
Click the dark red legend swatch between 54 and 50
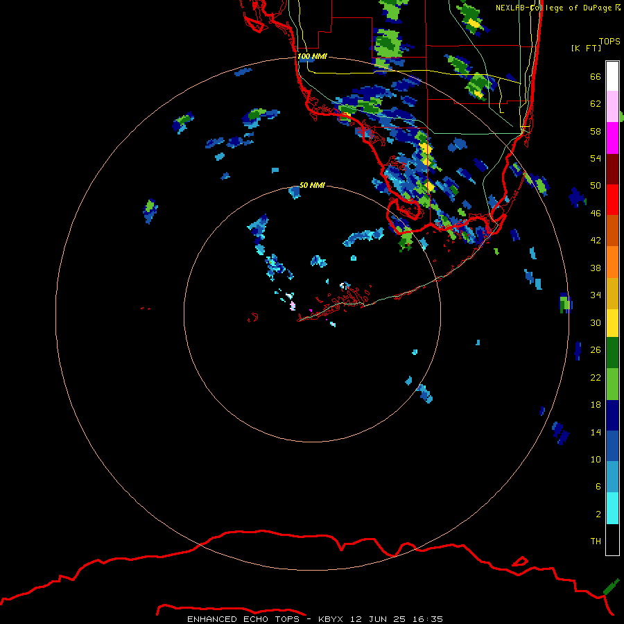pos(612,168)
